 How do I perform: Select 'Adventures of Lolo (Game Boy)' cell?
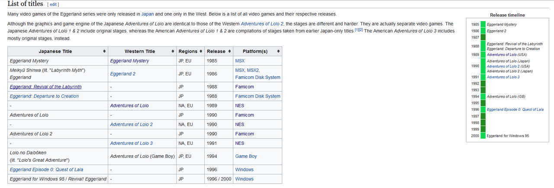click(x=142, y=156)
